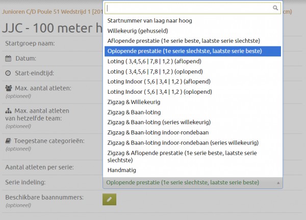Click the group icon by Max. aantal atleten
This screenshot has height=220, width=306.
click(x=9, y=88)
